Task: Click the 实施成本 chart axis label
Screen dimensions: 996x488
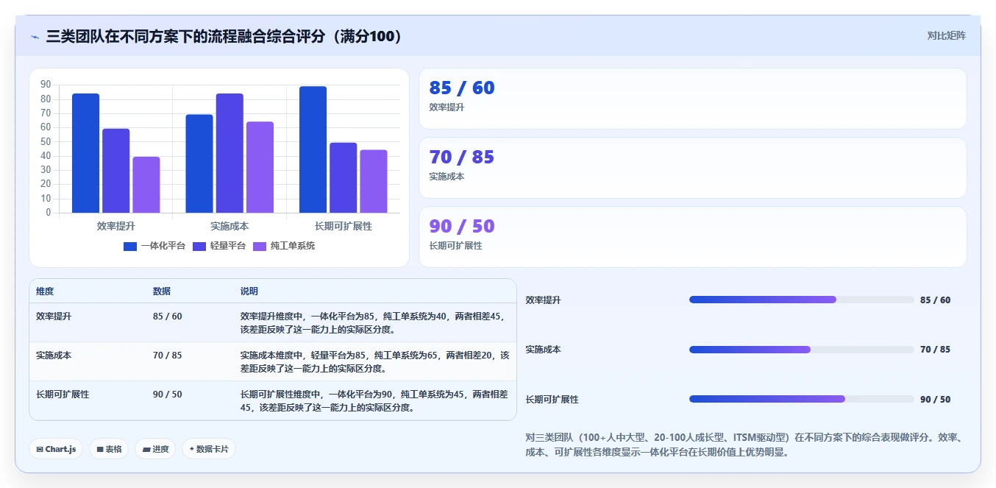Action: point(230,226)
